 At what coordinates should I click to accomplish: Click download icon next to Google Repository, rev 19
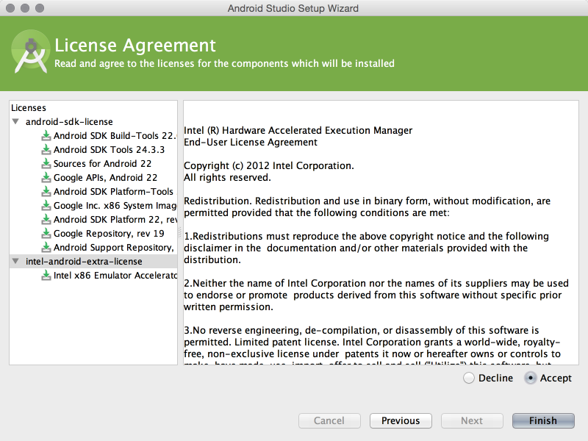click(x=46, y=233)
